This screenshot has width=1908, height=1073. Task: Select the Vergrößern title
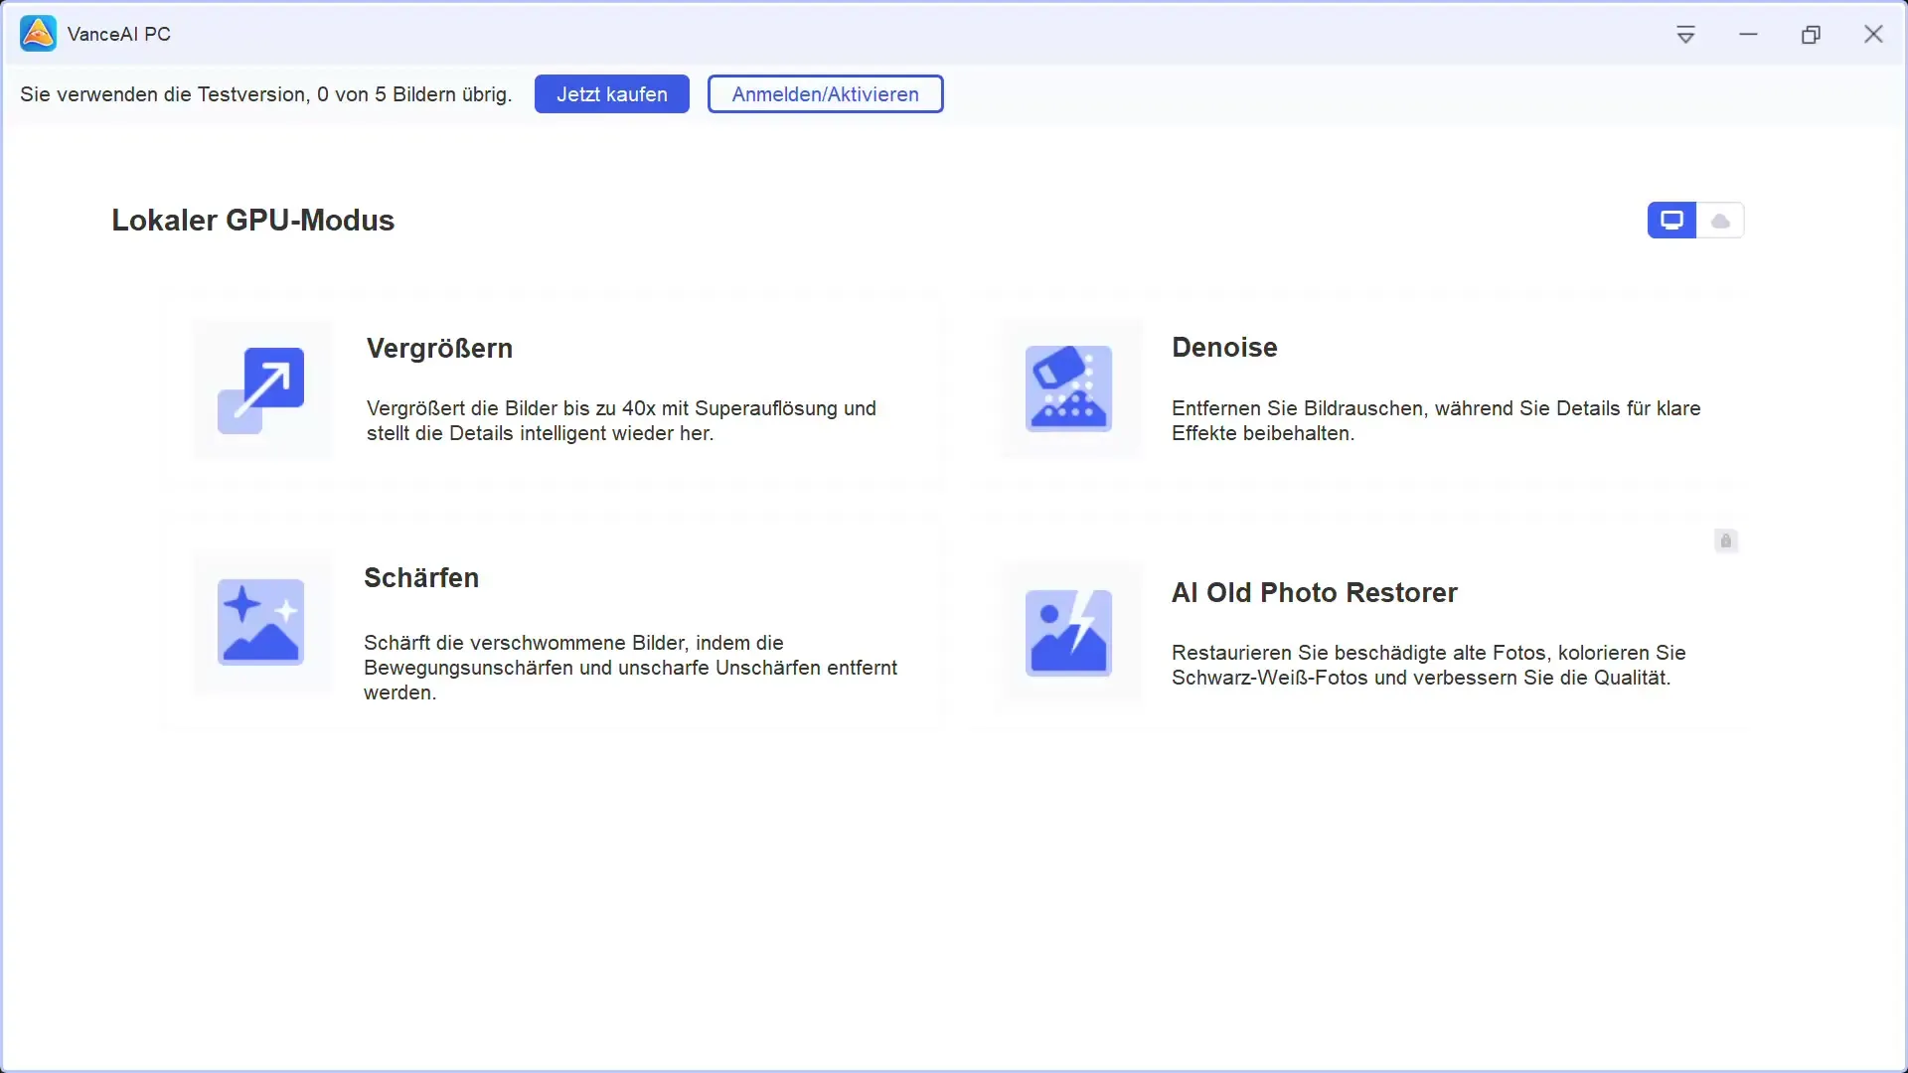[439, 349]
